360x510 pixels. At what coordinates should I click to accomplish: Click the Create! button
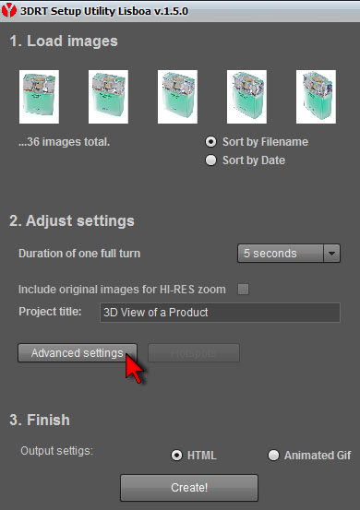pyautogui.click(x=189, y=488)
